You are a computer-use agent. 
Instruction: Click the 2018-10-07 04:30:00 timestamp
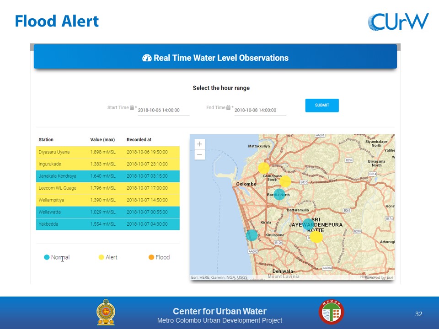(x=147, y=224)
